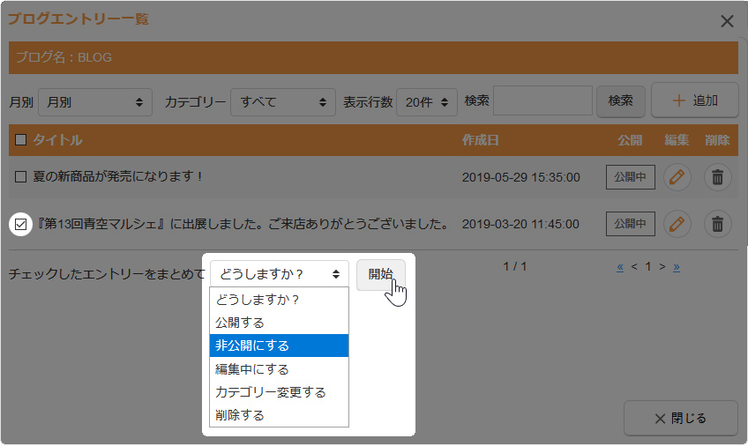Collapse the どうしますか？ bulk action dropdown

(279, 274)
